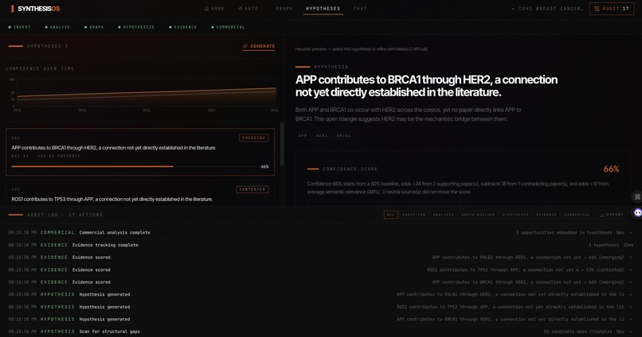The width and height of the screenshot is (642, 337).
Task: Open the Audit 17 button
Action: click(612, 9)
